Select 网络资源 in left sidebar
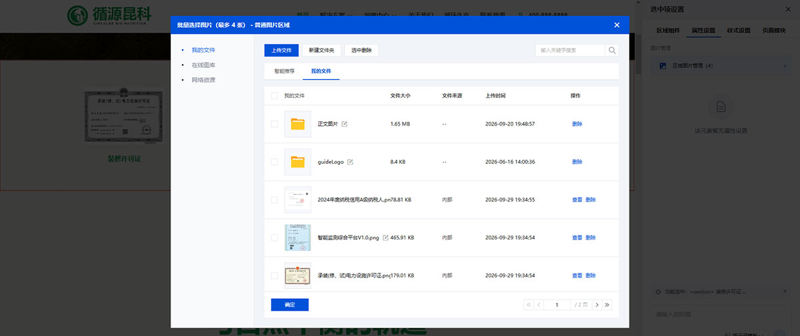 [x=203, y=80]
